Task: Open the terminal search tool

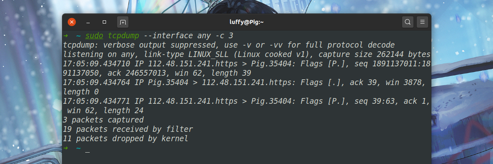Action: 407,22
